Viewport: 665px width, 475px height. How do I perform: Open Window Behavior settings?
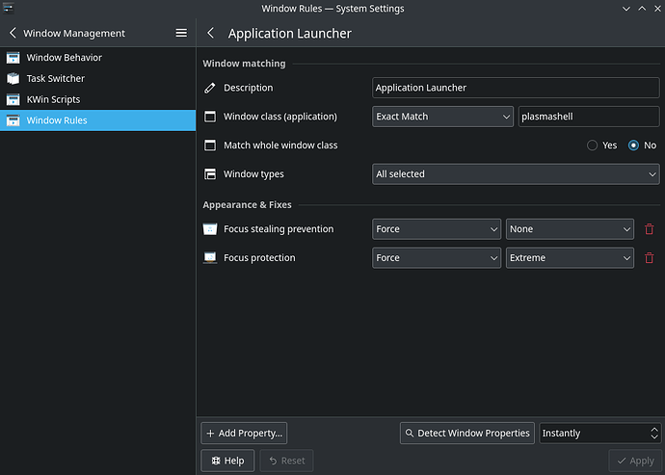point(97,58)
